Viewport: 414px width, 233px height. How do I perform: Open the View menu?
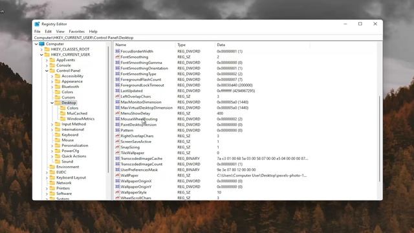click(x=60, y=32)
